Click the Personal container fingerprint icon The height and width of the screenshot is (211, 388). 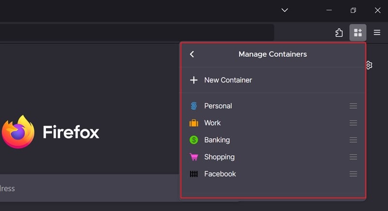coord(194,106)
